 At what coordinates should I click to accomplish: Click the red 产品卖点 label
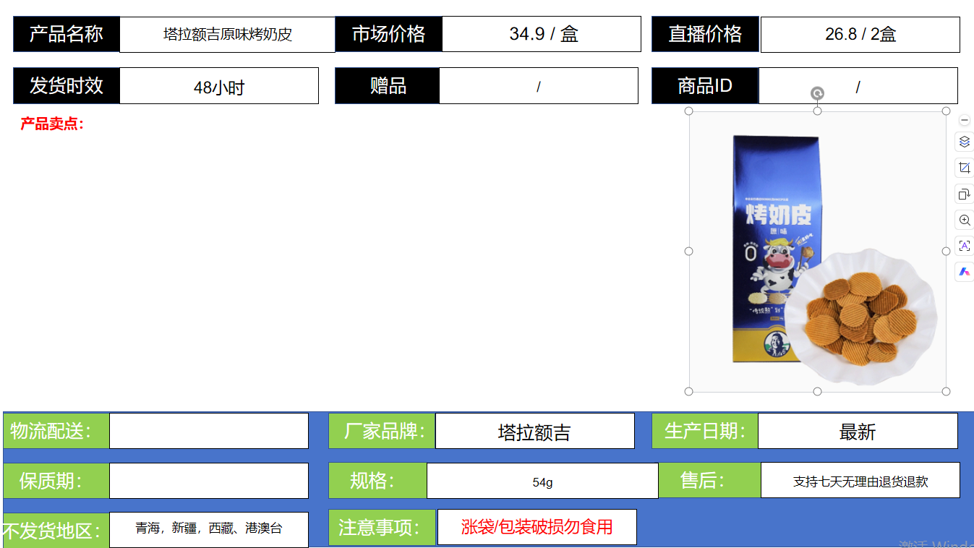click(52, 124)
